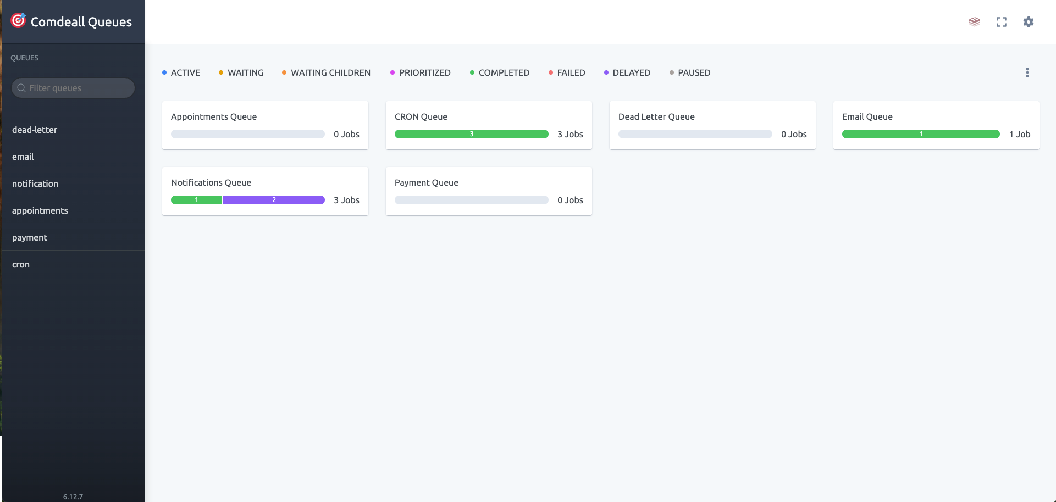Screen dimensions: 1056x502
Task: Open the Redis stats icon
Action: 974,22
